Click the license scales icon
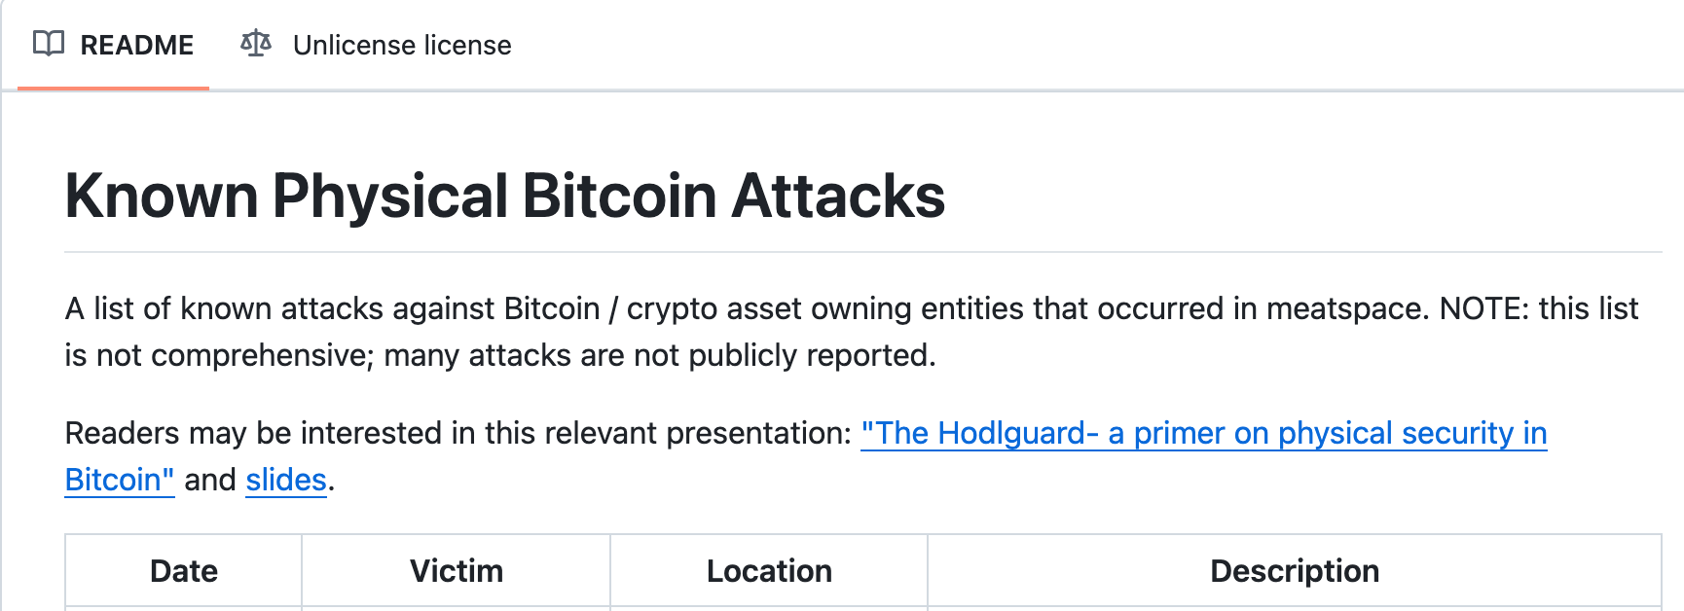This screenshot has height=611, width=1684. tap(256, 44)
